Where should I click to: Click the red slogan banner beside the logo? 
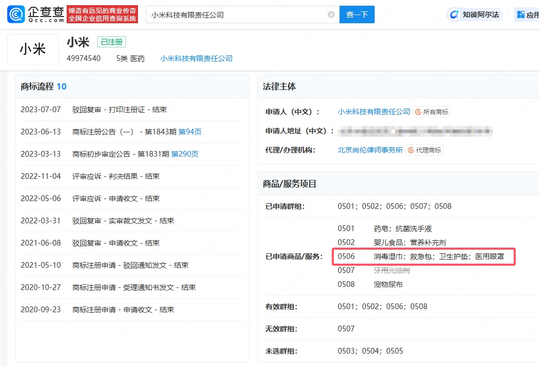coord(103,14)
